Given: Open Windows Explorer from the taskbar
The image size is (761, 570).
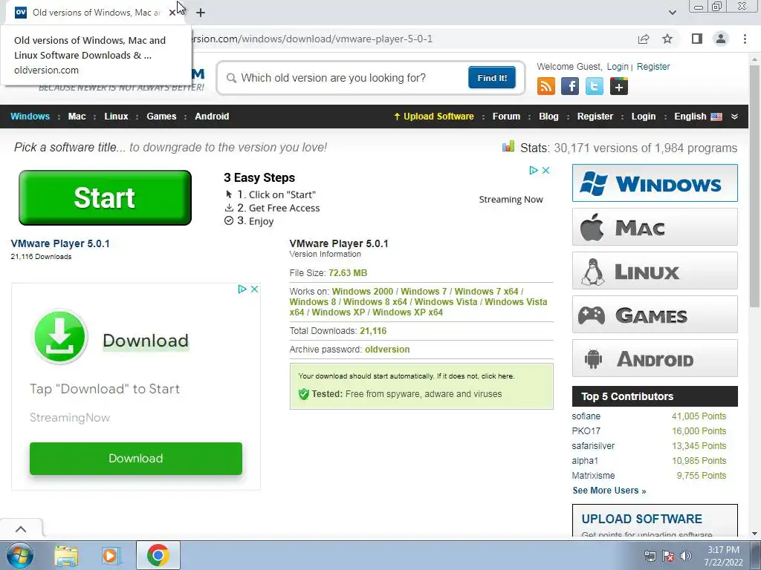Looking at the screenshot, I should pos(66,555).
